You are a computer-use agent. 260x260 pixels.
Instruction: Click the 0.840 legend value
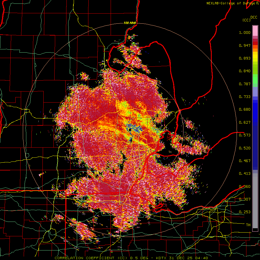click(245, 71)
